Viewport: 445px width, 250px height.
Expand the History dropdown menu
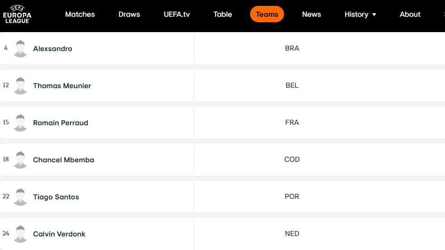[x=360, y=14]
